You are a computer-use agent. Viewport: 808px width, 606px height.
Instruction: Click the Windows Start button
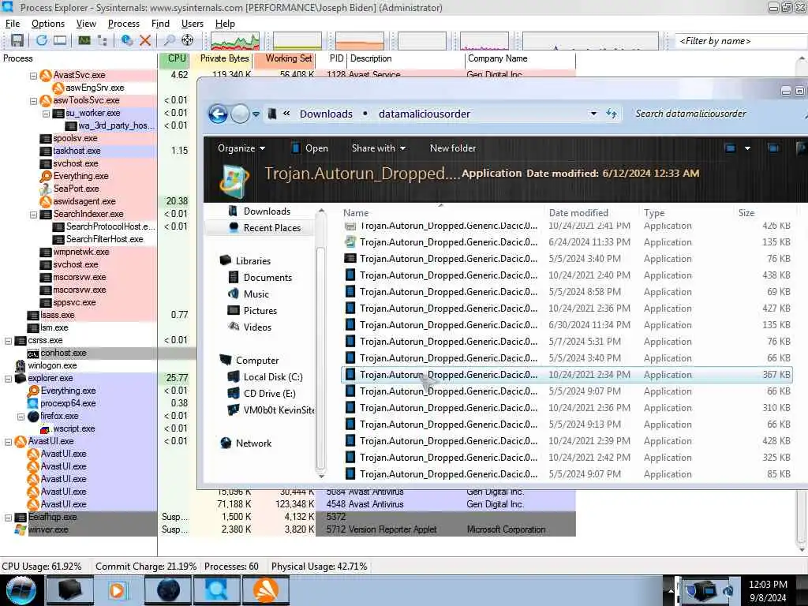(x=21, y=590)
